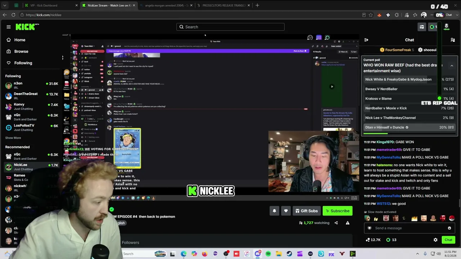Screen dimensions: 461x259
Task: Open Spotify from the taskbar
Action: pyautogui.click(x=268, y=254)
